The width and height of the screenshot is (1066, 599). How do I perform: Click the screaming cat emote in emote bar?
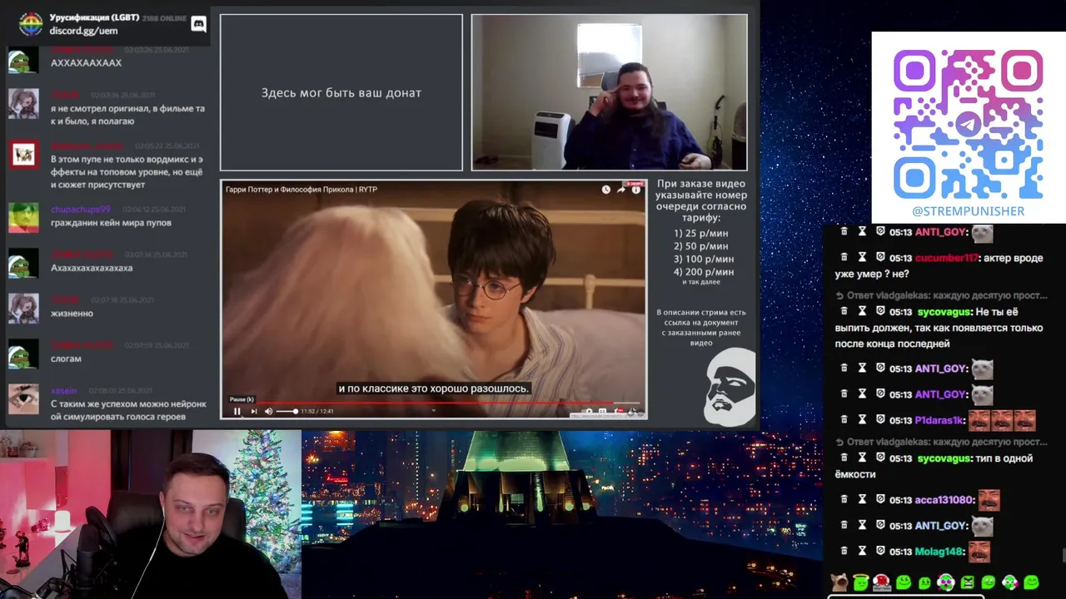(x=839, y=582)
